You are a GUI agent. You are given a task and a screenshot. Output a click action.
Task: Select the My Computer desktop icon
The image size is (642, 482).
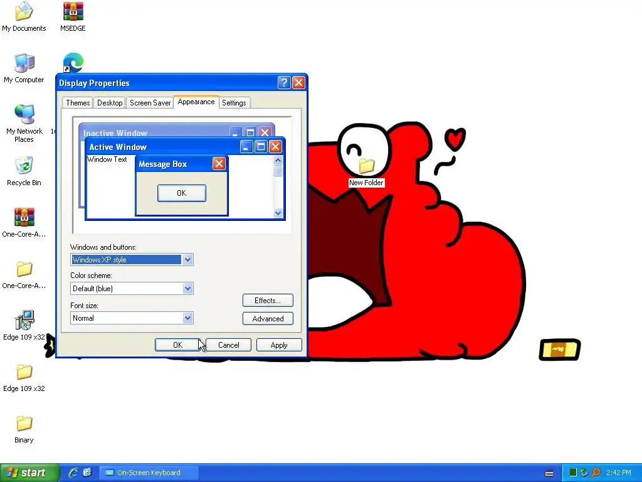[24, 68]
